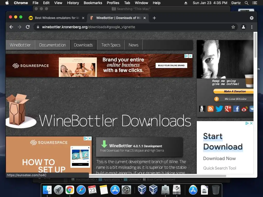Click the Quick Search Tool ad link
This screenshot has width=263, height=197.
[x=220, y=168]
